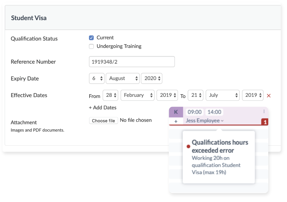Click the purple K position badge
The image size is (287, 202).
tap(176, 112)
